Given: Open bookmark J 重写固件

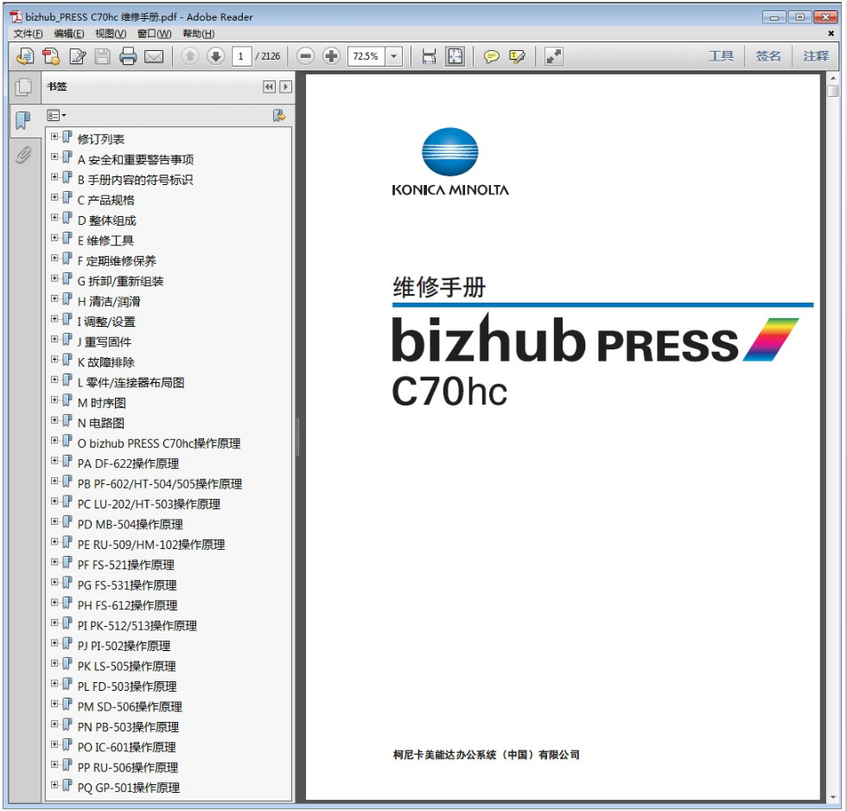Looking at the screenshot, I should click(105, 342).
